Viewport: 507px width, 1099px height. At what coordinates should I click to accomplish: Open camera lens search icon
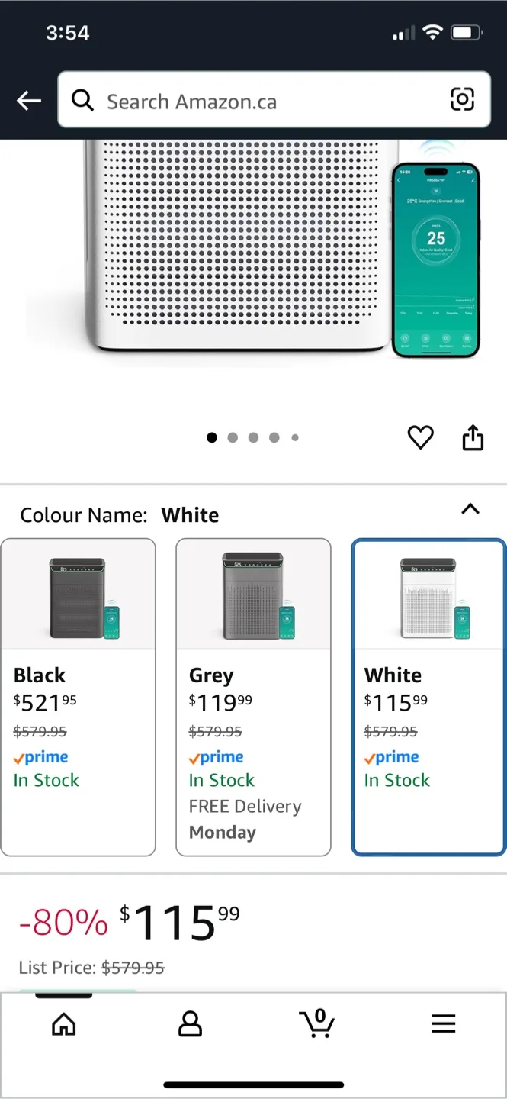[x=462, y=99]
